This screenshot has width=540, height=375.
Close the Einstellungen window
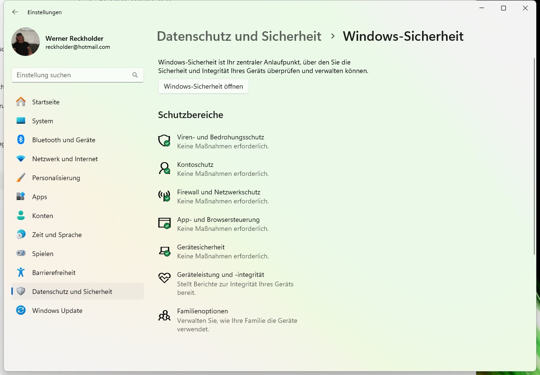tap(525, 8)
